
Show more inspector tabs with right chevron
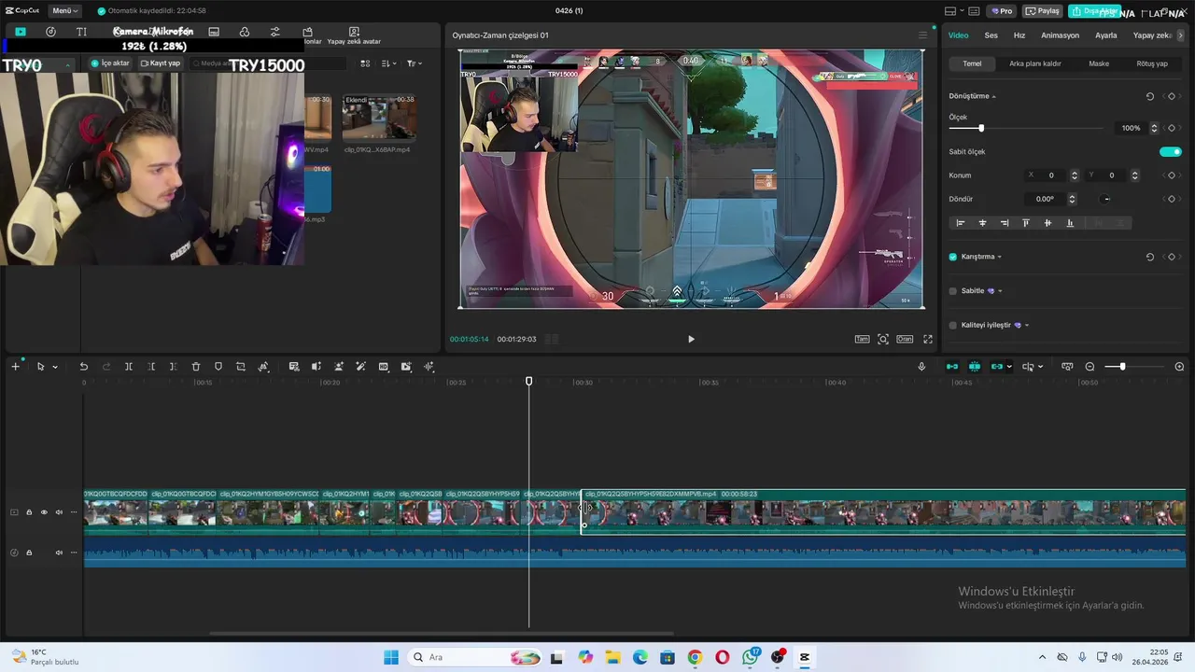(1181, 35)
